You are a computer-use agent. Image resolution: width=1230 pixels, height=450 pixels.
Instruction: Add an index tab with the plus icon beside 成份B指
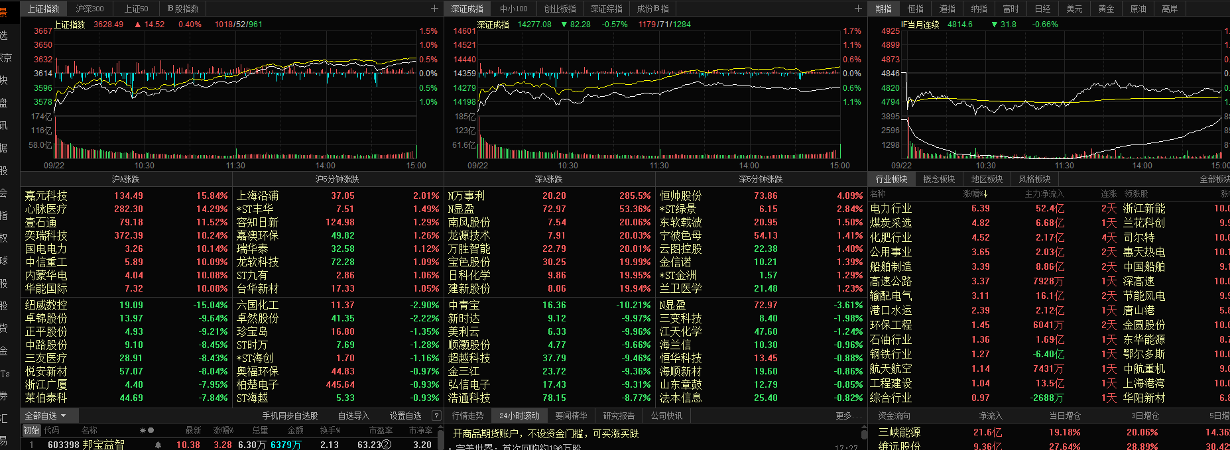click(858, 9)
